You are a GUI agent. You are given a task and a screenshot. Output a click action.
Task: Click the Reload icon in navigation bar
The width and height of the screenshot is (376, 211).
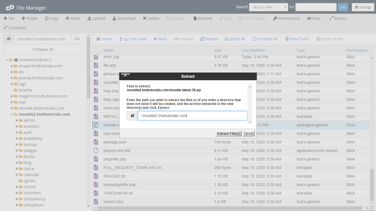pos(209,39)
